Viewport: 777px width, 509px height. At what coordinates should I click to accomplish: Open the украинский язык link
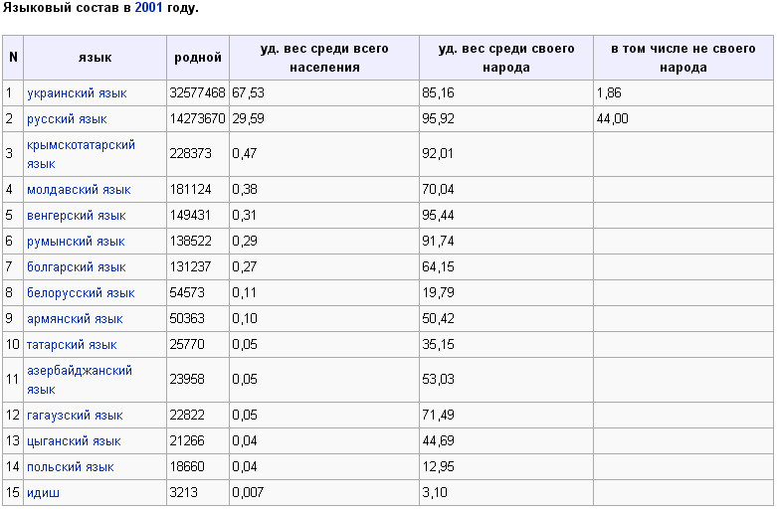tap(77, 93)
